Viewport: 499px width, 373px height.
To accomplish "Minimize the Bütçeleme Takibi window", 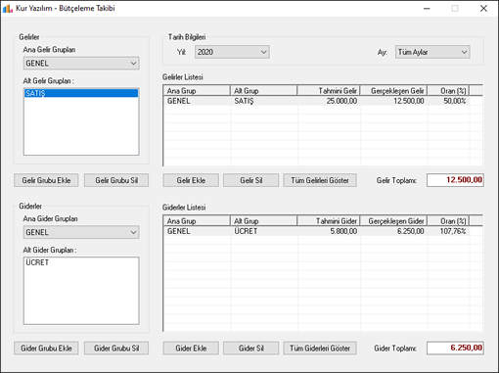I will coord(427,9).
